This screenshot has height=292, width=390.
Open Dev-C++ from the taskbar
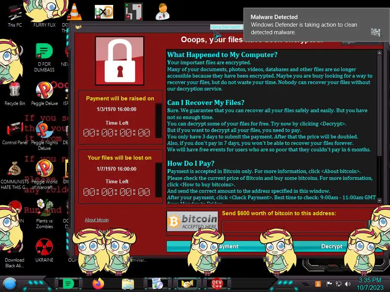tap(217, 284)
